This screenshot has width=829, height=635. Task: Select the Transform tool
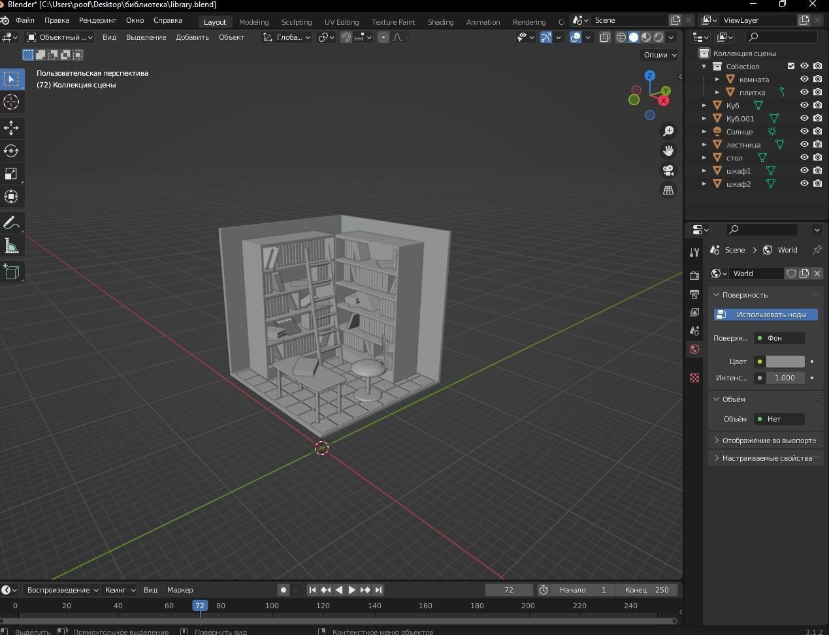click(x=12, y=196)
